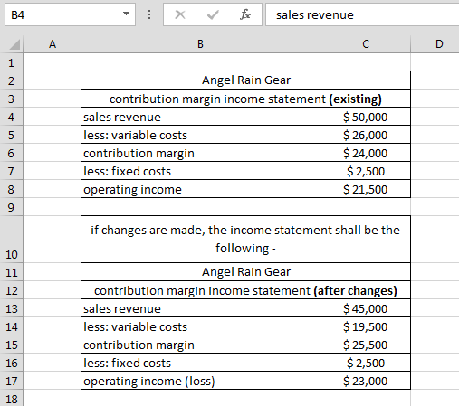Select column B header
The height and width of the screenshot is (406, 459).
[x=200, y=44]
